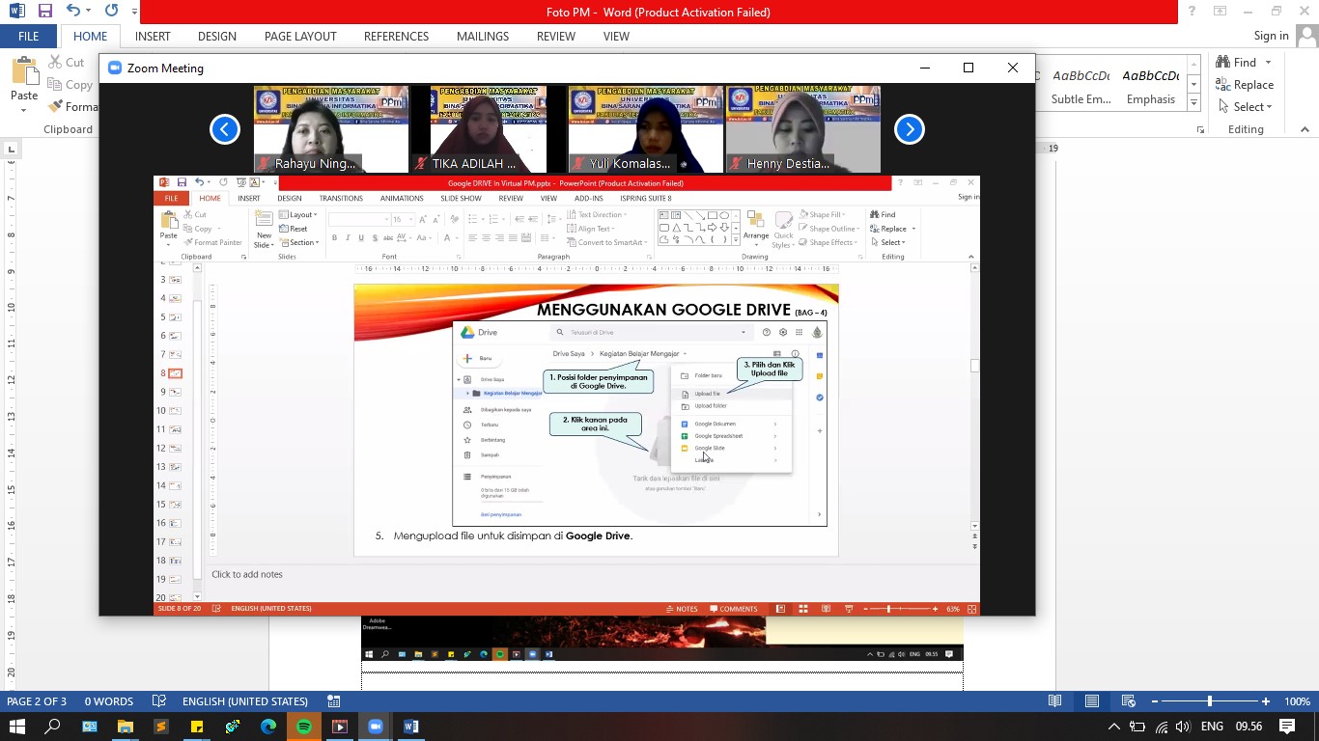The height and width of the screenshot is (741, 1319).
Task: Open Windows taskbar search
Action: pos(53,727)
